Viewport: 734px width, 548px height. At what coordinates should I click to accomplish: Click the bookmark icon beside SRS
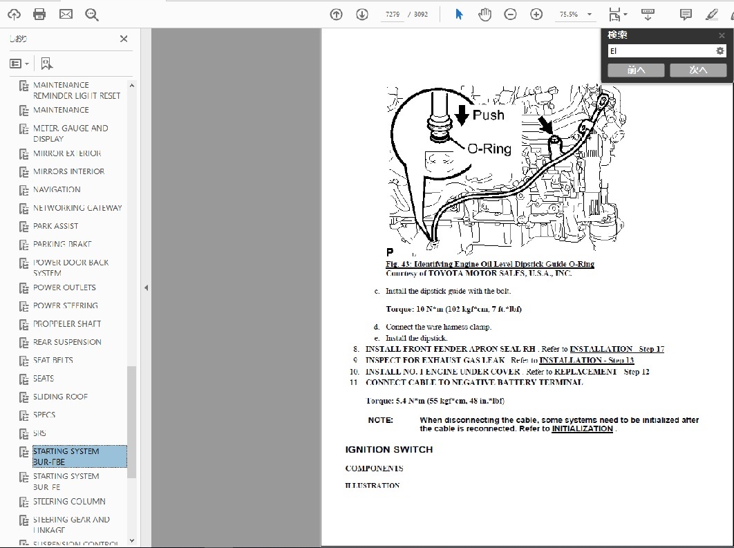point(24,434)
